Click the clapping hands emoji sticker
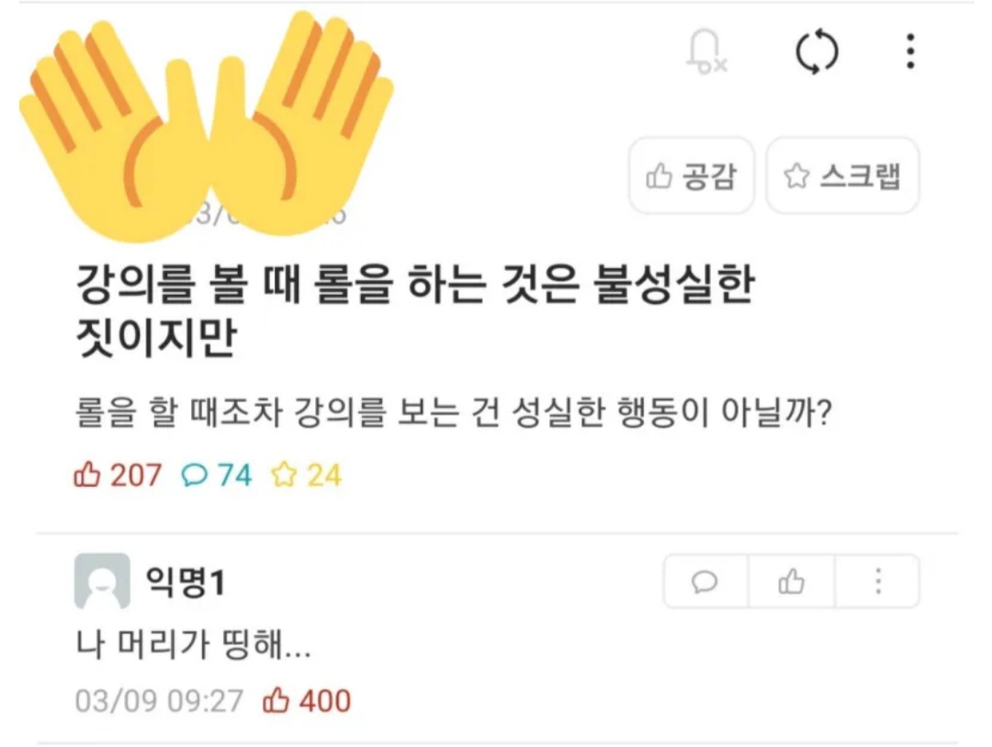 coord(207,127)
